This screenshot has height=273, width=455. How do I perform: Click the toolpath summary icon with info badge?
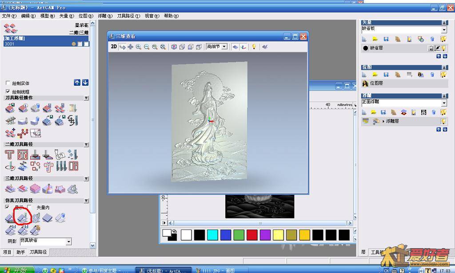[x=23, y=108]
